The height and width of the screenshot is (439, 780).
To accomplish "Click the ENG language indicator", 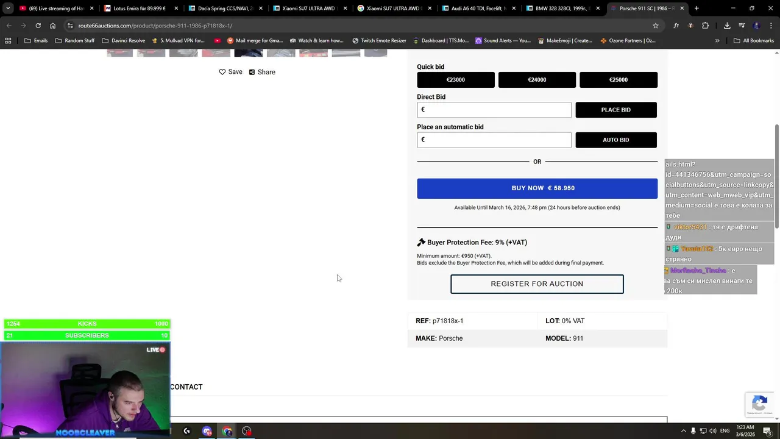I will click(x=725, y=431).
